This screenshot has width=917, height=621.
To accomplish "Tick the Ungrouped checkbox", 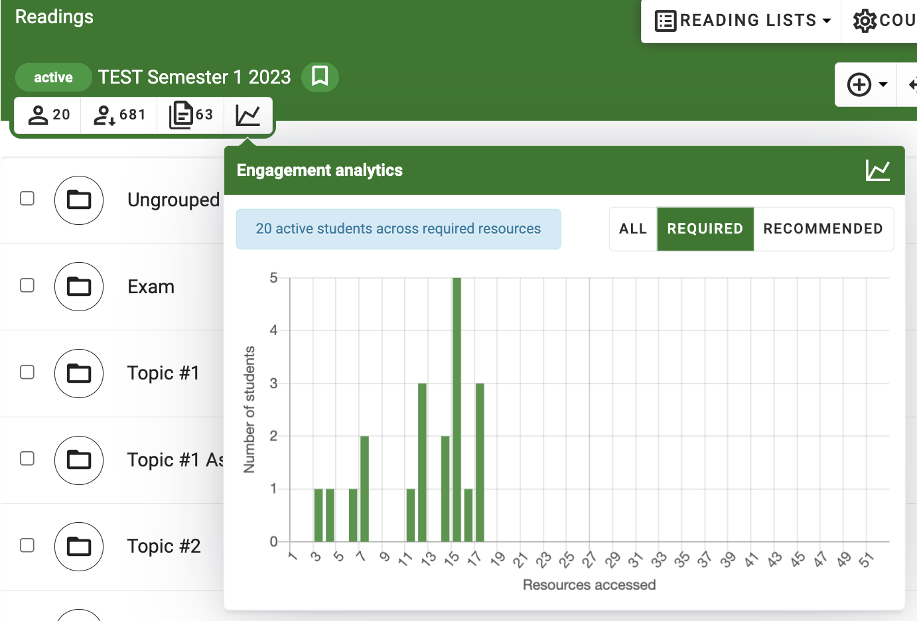I will pos(27,198).
